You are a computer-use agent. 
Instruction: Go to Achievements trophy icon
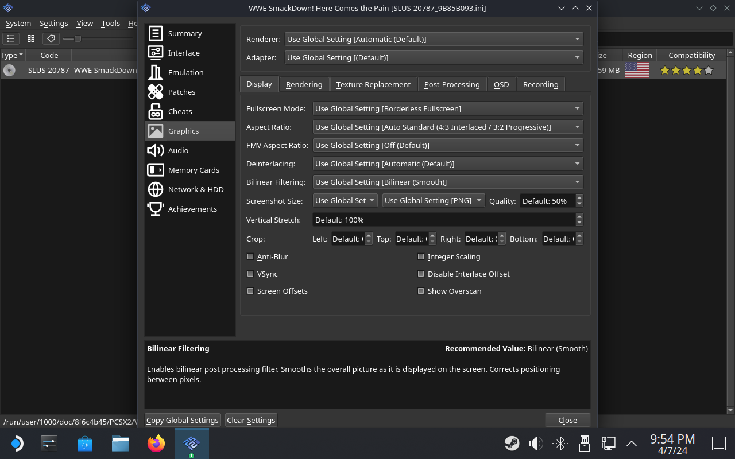(x=156, y=209)
